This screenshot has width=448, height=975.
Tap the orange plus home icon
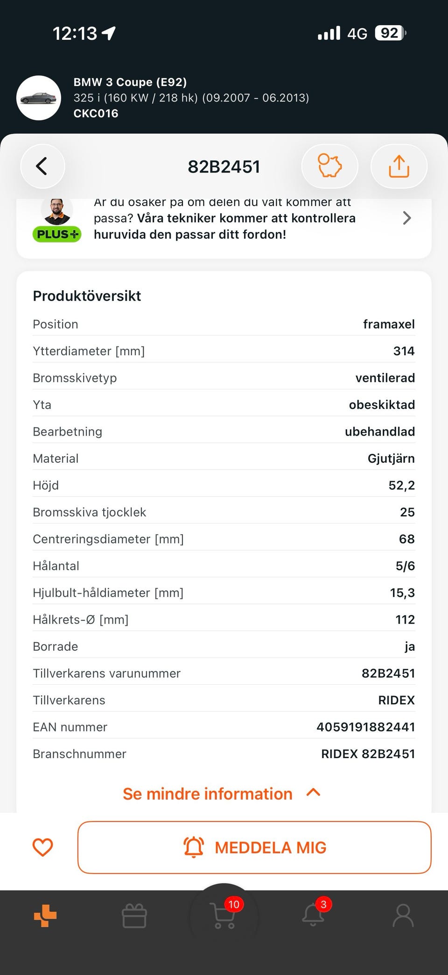point(45,915)
